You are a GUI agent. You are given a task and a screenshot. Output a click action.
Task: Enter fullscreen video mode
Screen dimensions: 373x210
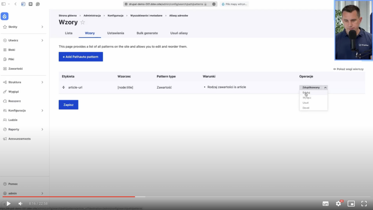(364, 203)
